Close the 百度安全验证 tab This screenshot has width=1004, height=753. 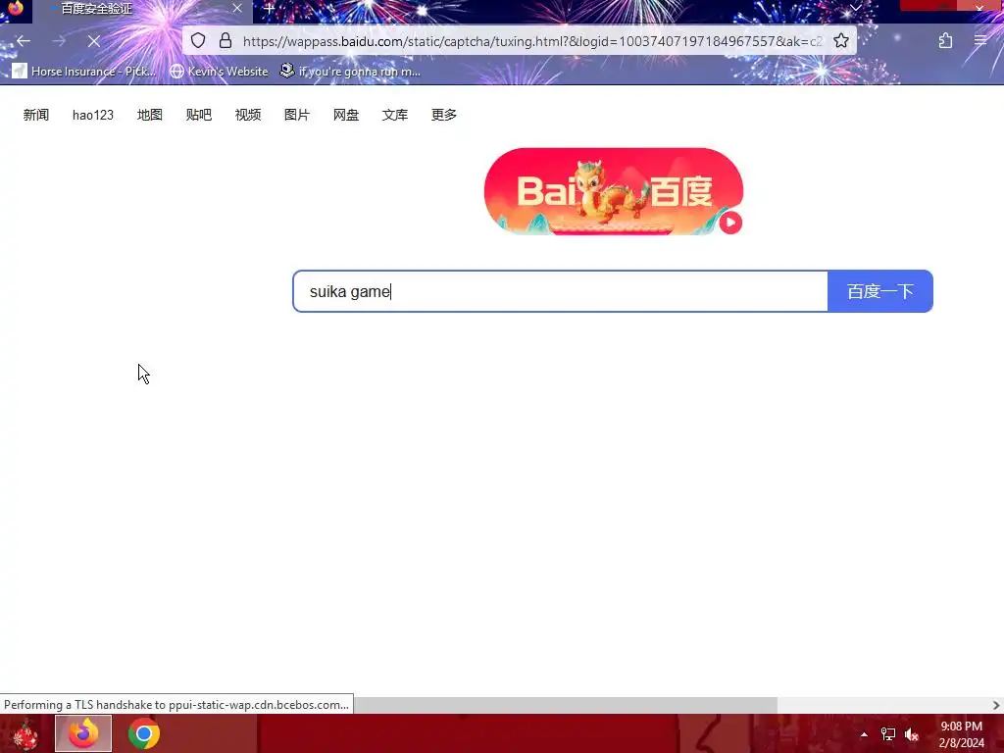[x=237, y=8]
